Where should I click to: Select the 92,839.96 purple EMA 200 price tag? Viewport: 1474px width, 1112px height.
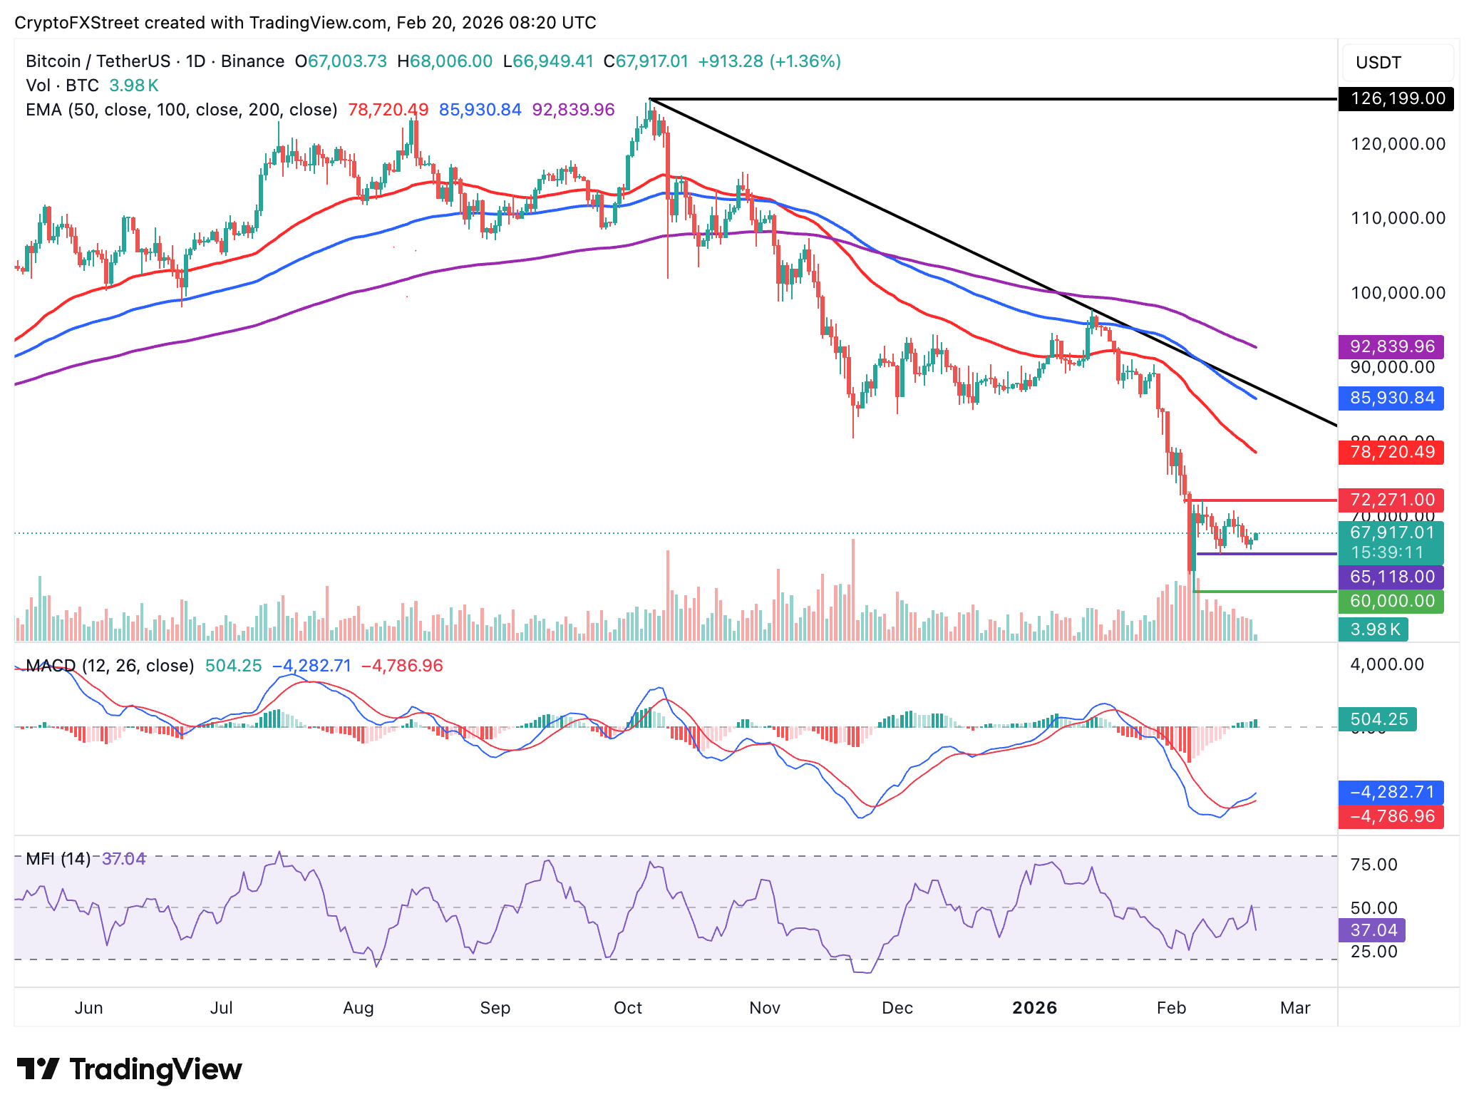[x=1391, y=346]
